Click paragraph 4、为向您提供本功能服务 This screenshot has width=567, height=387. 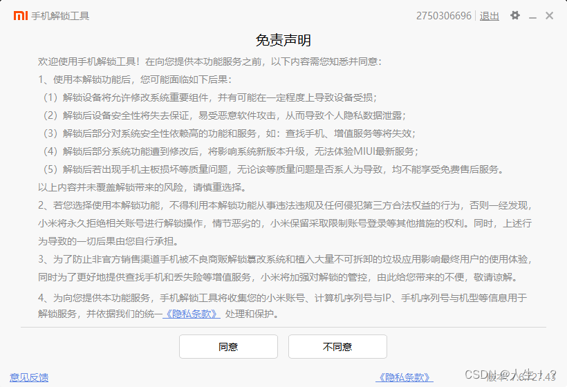click(x=282, y=305)
